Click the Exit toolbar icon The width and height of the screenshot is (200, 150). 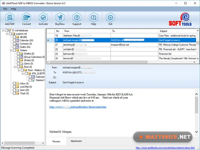tap(110, 17)
